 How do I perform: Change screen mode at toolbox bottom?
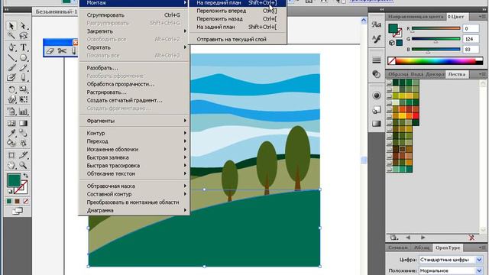coord(18,211)
